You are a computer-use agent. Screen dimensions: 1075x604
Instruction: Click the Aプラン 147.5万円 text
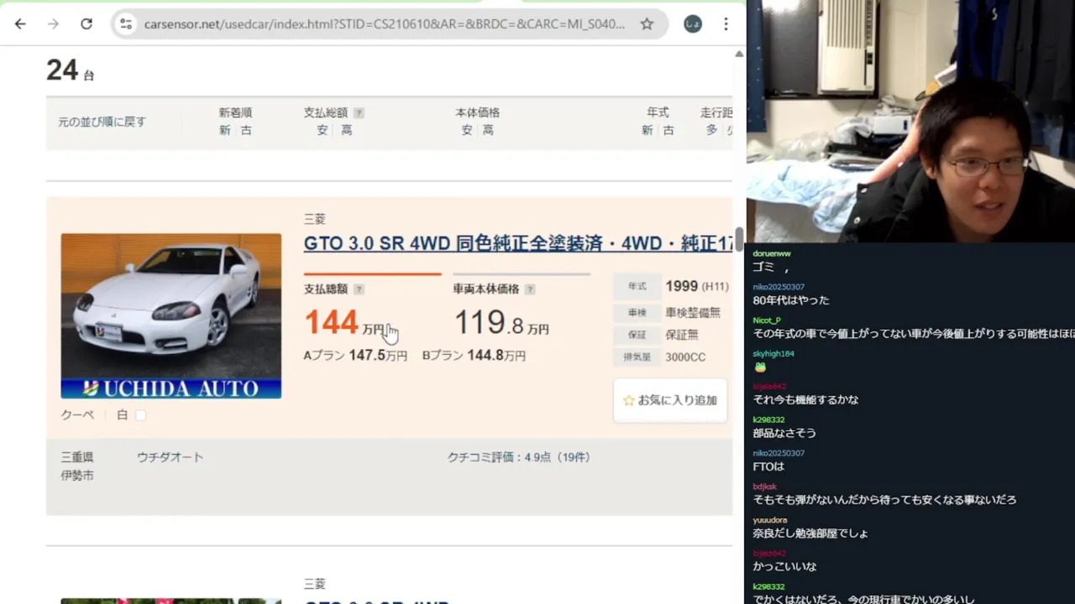(355, 356)
